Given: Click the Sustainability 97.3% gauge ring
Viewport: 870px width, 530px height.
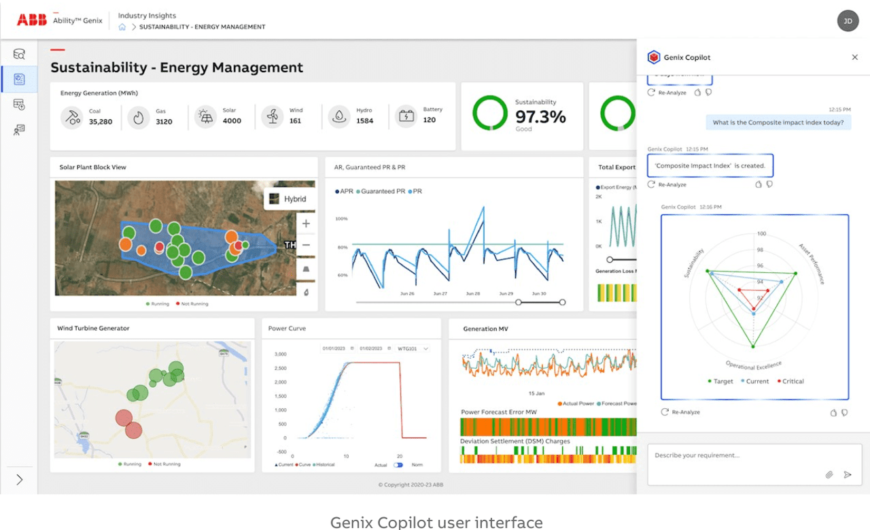Looking at the screenshot, I should click(x=490, y=112).
